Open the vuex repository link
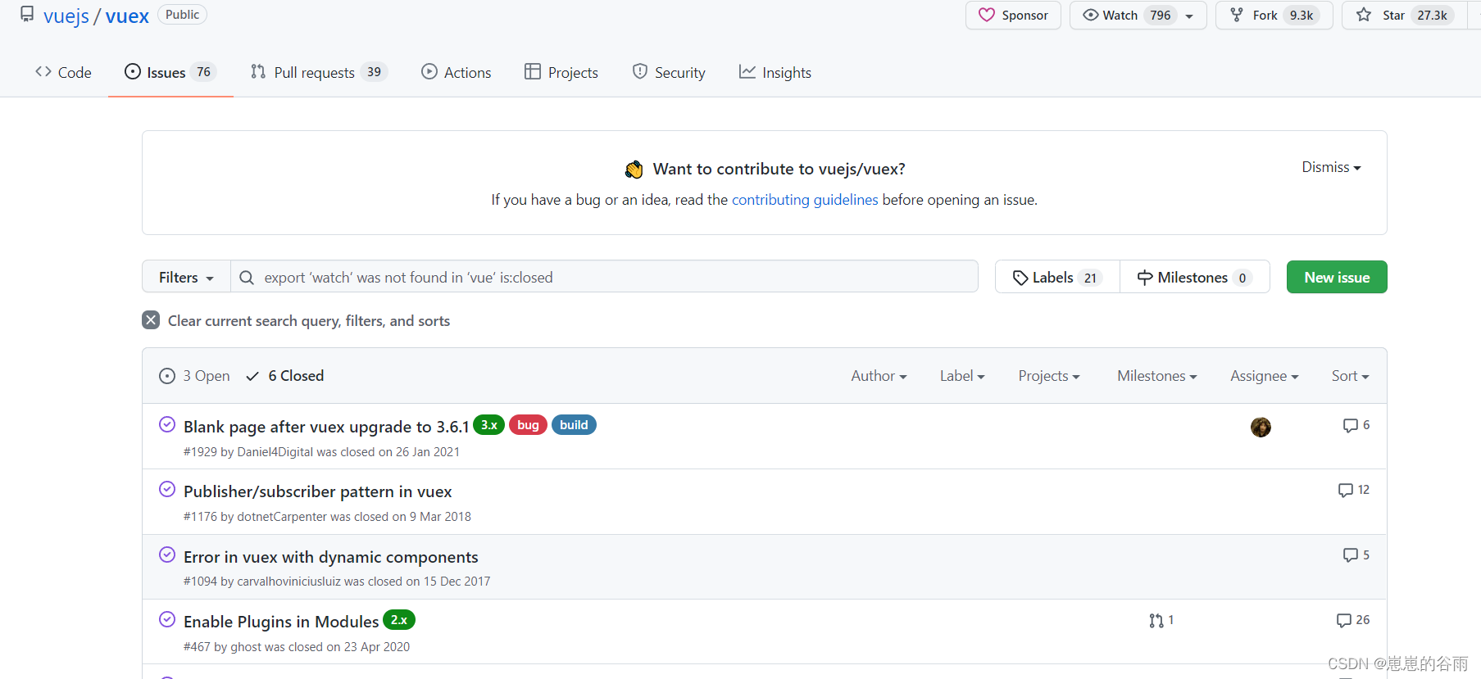Image resolution: width=1481 pixels, height=679 pixels. (x=127, y=16)
